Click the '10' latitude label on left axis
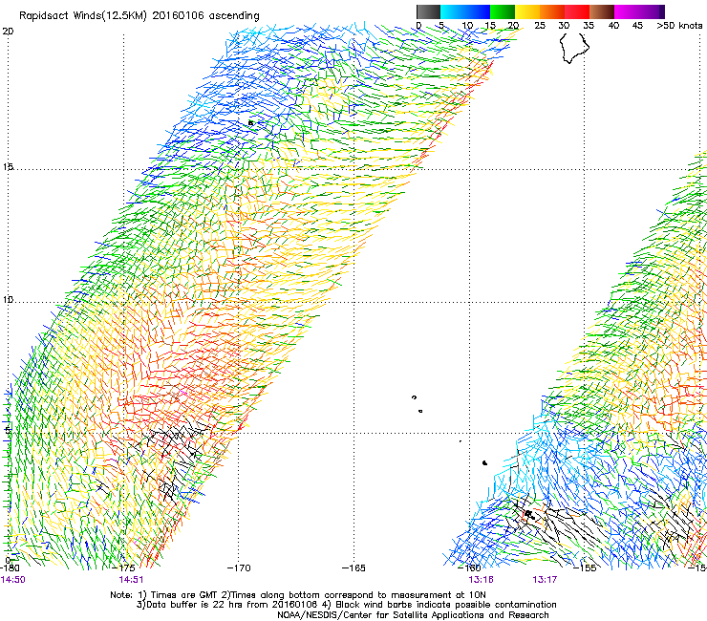The image size is (707, 621). 8,300
